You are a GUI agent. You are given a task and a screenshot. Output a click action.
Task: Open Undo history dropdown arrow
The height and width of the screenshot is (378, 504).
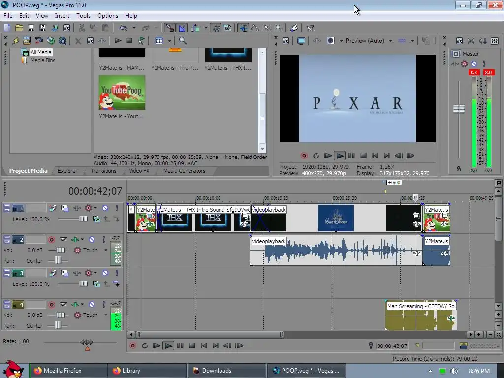tap(134, 28)
